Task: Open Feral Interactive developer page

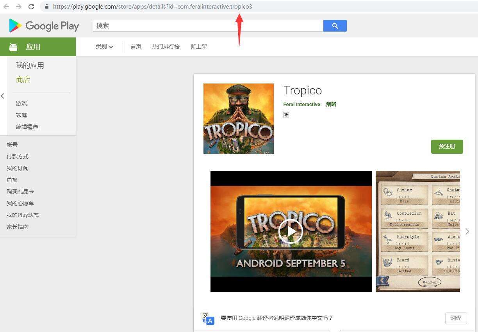Action: [x=301, y=104]
